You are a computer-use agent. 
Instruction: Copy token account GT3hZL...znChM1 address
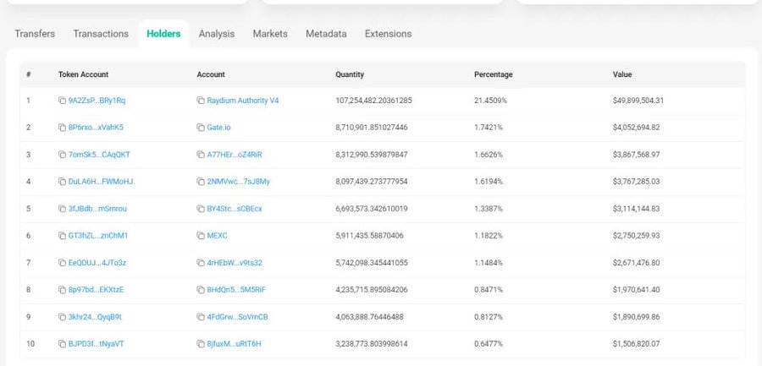(62, 236)
